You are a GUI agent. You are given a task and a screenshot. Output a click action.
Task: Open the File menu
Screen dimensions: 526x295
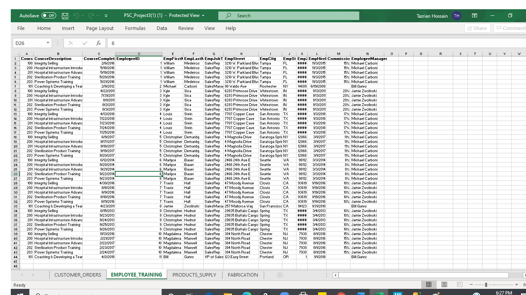point(21,28)
